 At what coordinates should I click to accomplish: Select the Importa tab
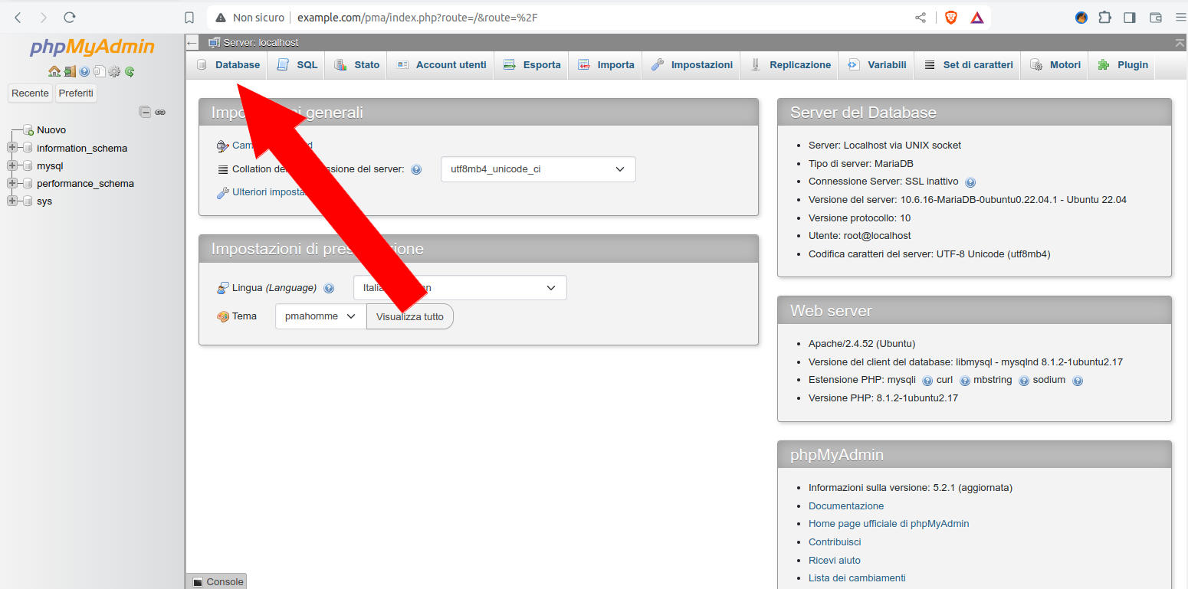[605, 65]
